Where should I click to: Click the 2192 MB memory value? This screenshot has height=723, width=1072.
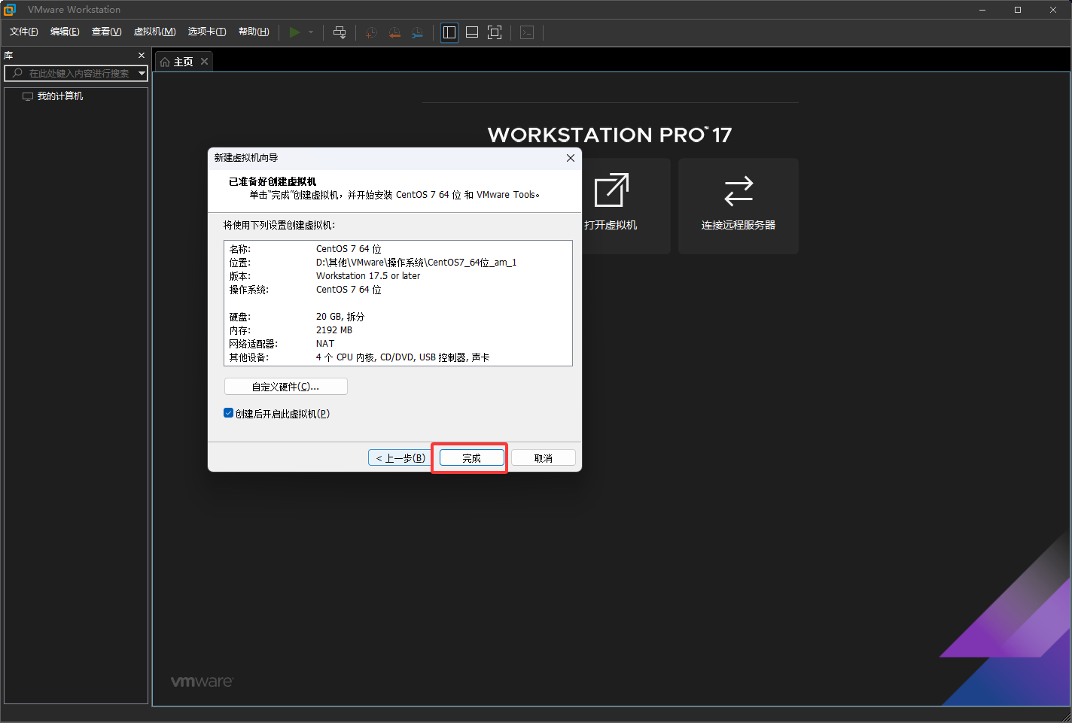[x=334, y=330]
